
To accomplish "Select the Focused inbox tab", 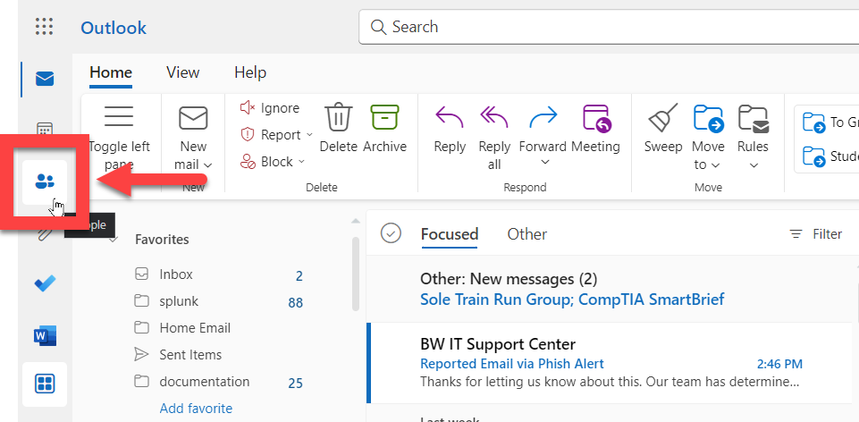I will (450, 234).
